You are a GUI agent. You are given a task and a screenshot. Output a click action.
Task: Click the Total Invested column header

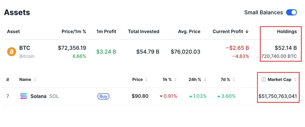click(x=144, y=32)
